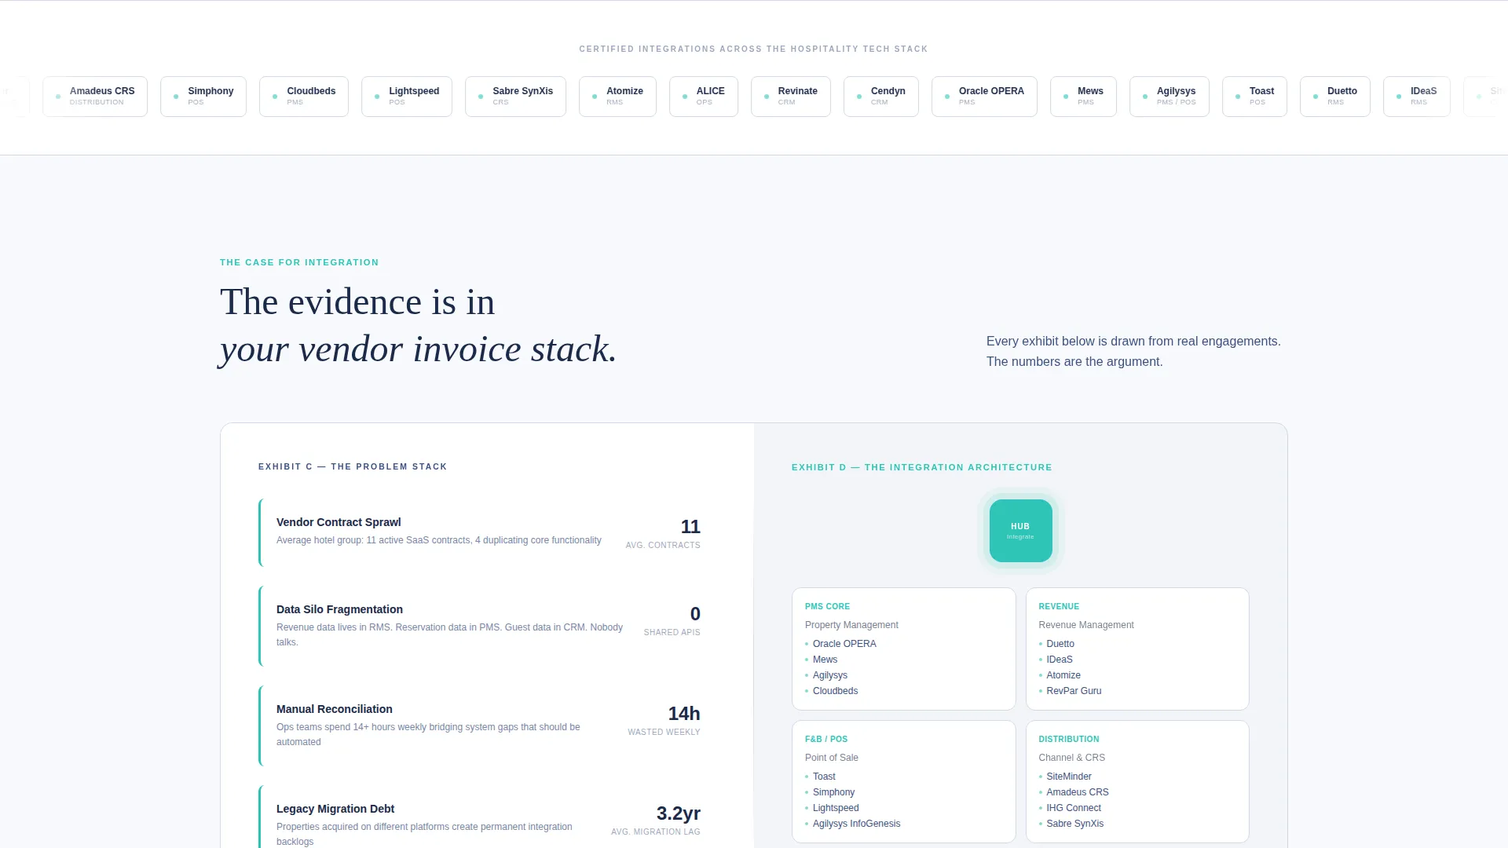1508x848 pixels.
Task: Open the ALICE OPS chip
Action: tap(704, 97)
